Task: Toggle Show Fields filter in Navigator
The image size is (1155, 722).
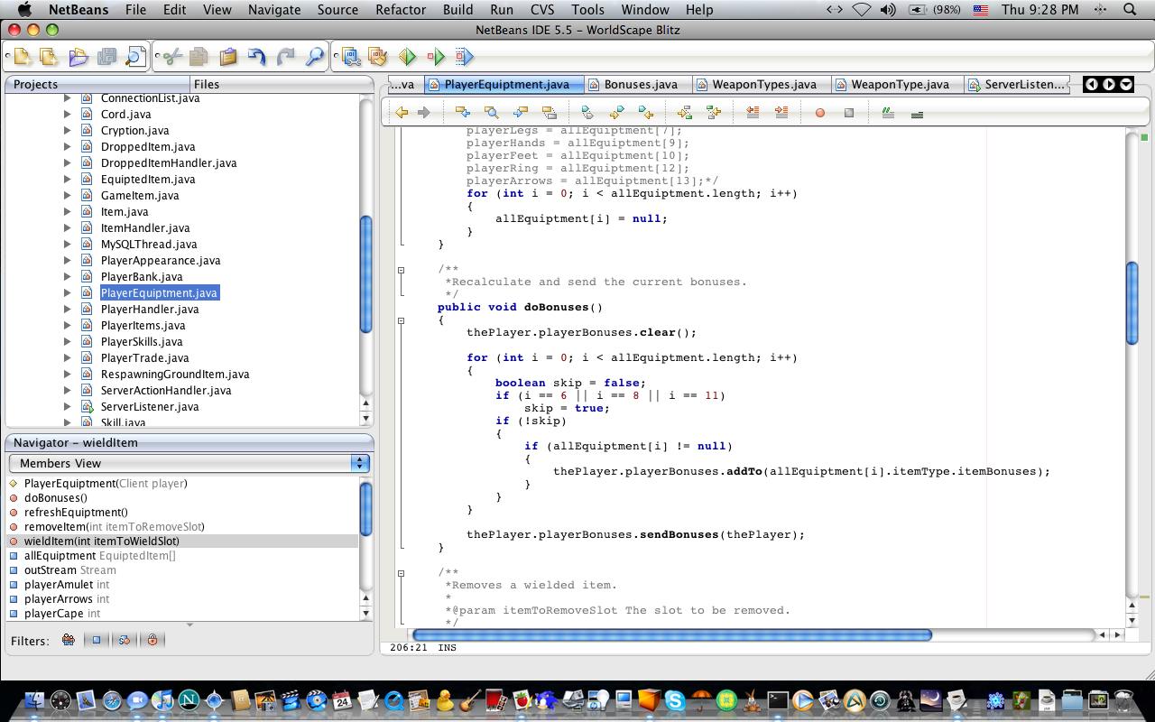Action: [x=97, y=639]
